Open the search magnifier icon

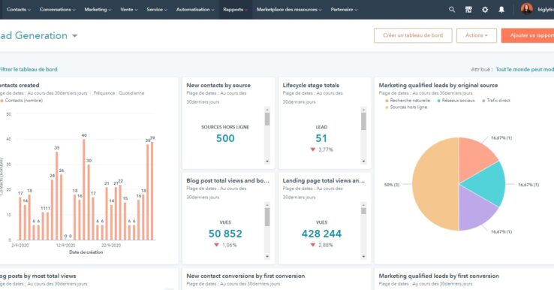pyautogui.click(x=452, y=10)
